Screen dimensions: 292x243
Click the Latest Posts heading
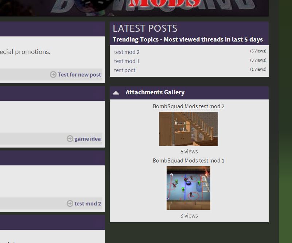pos(145,28)
